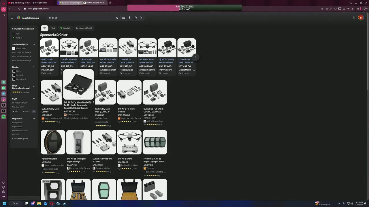Screen dimensions: 369x207
Task: Filter stores by trendyol.com
Action: coord(17,122)
